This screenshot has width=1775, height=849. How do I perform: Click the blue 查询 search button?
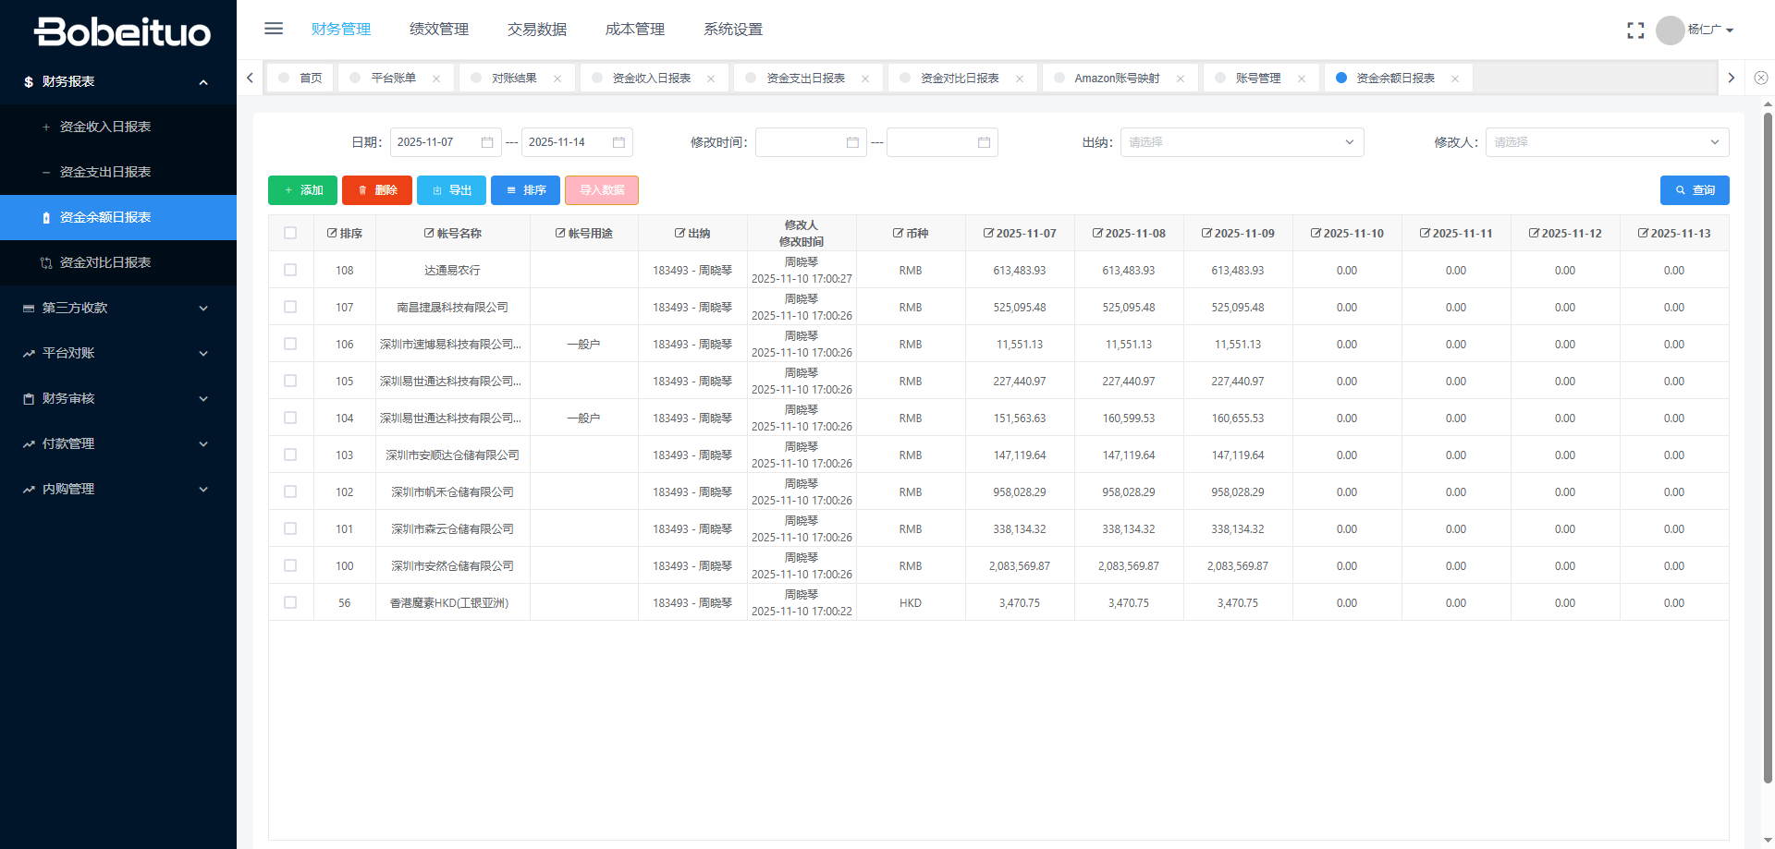pos(1694,190)
